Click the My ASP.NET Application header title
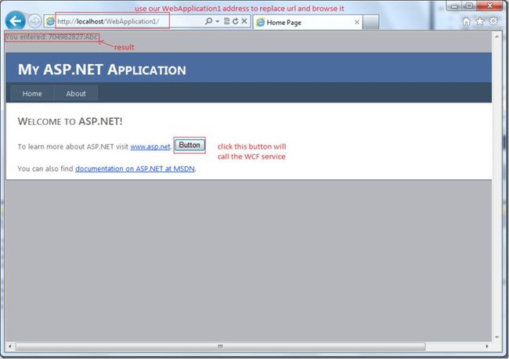509x359 pixels. click(102, 70)
